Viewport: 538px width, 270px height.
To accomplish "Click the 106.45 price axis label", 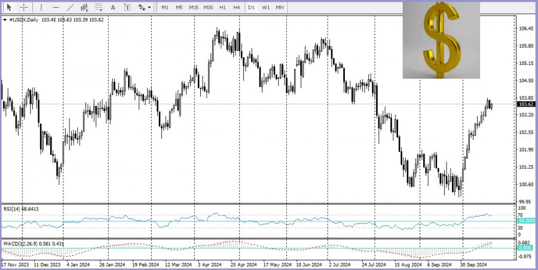I will point(527,29).
